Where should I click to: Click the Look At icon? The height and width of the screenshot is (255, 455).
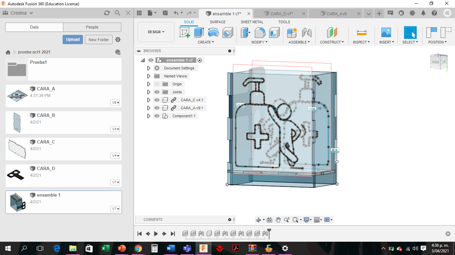[269, 220]
